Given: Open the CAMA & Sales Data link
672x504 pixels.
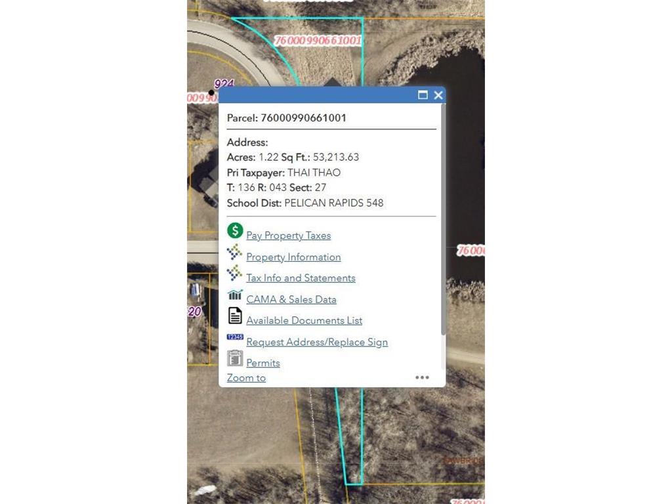Looking at the screenshot, I should (x=291, y=299).
